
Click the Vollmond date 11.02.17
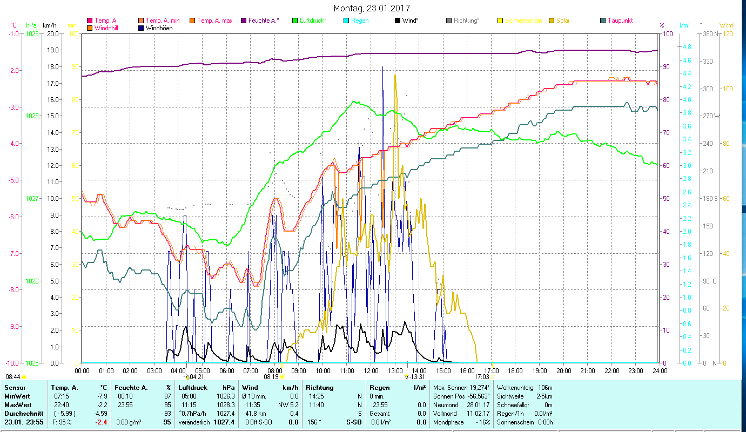(x=478, y=413)
